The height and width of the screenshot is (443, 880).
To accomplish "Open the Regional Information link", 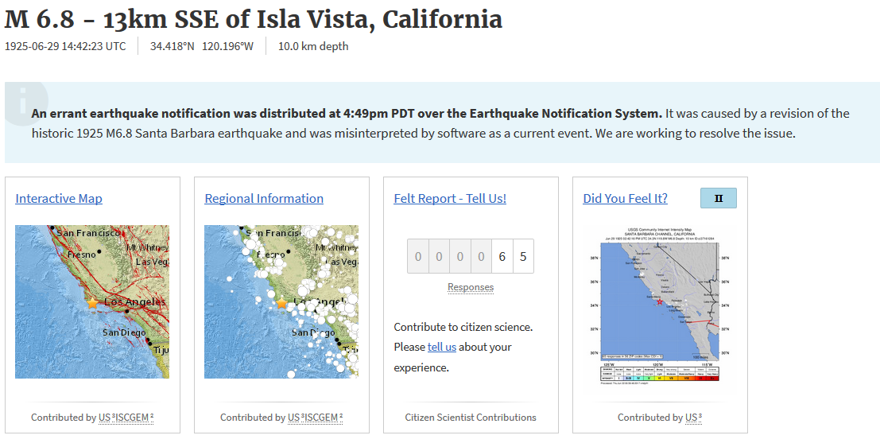I will [264, 199].
